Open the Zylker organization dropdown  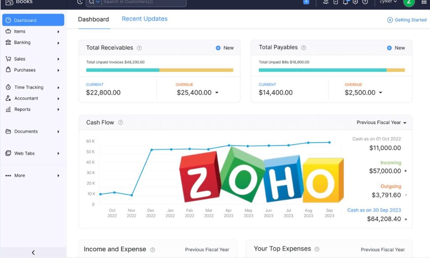(388, 2)
